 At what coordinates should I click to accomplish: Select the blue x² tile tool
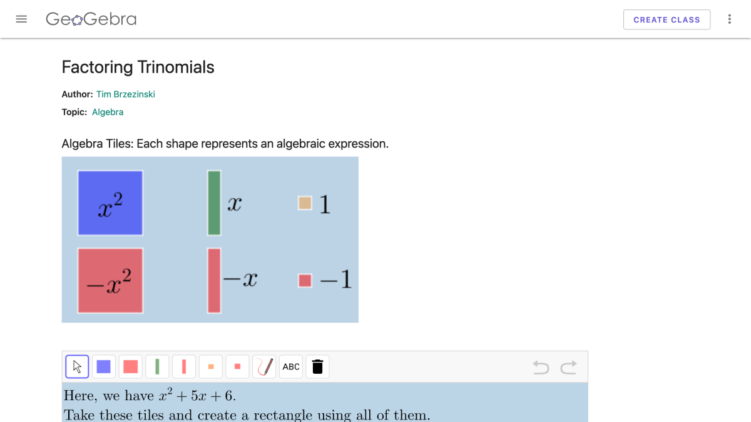coord(103,366)
